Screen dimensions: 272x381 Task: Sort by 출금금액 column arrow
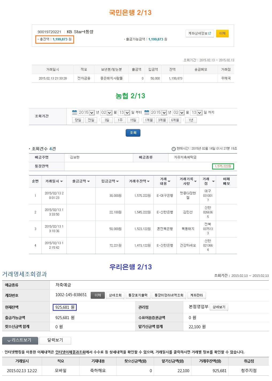[x=89, y=182]
